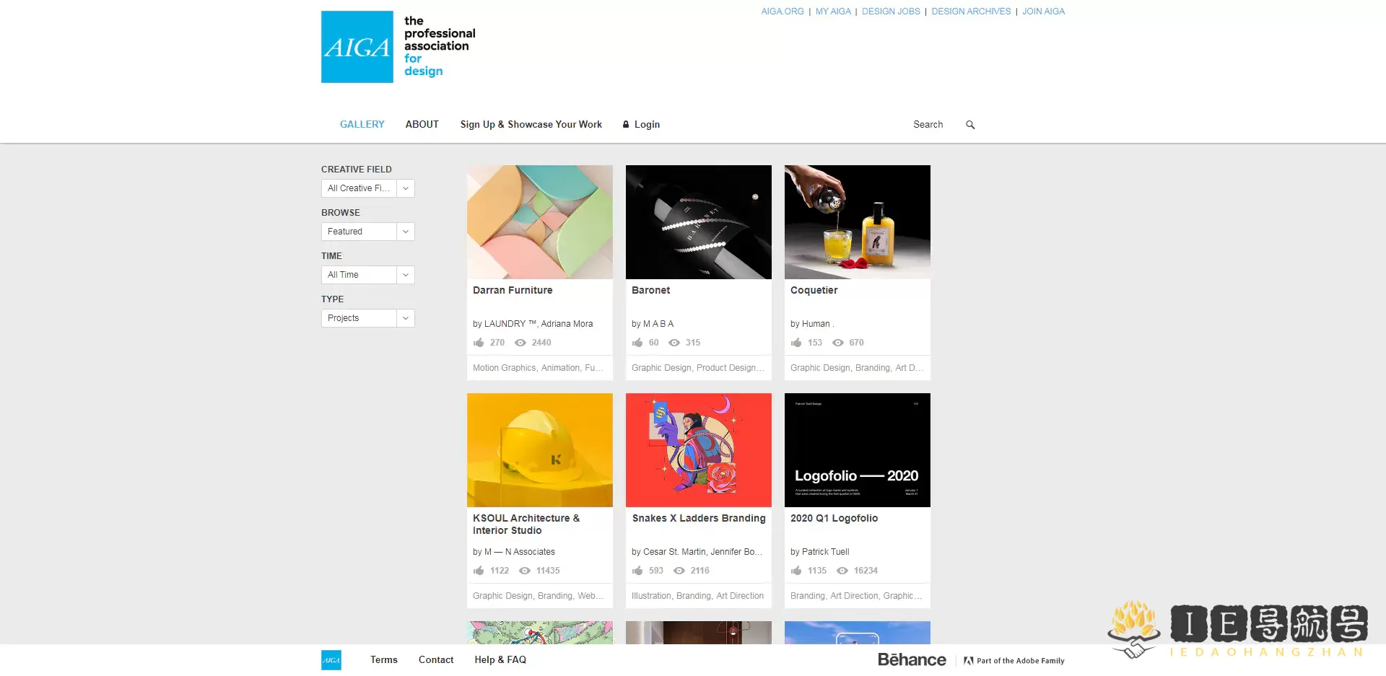Click the lock icon beside Login

[625, 124]
